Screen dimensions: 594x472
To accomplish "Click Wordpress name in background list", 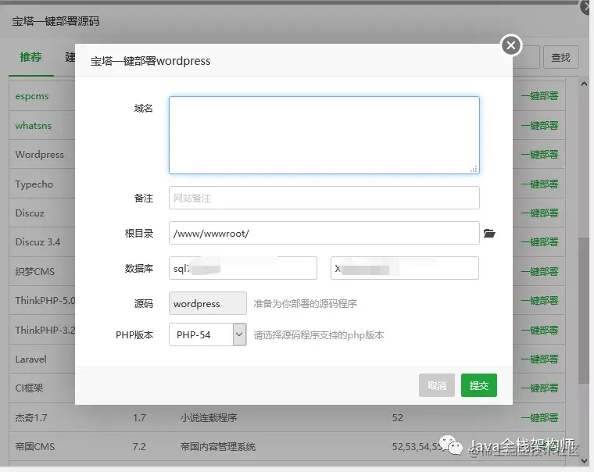I will 40,155.
